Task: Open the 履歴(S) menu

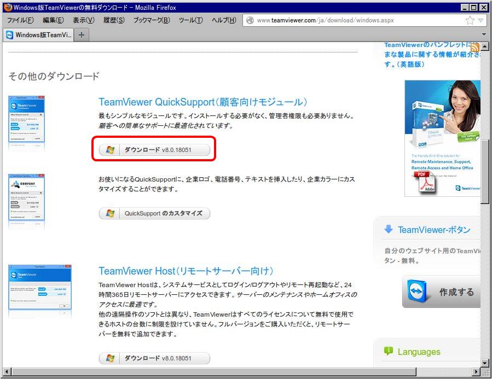Action: (114, 20)
